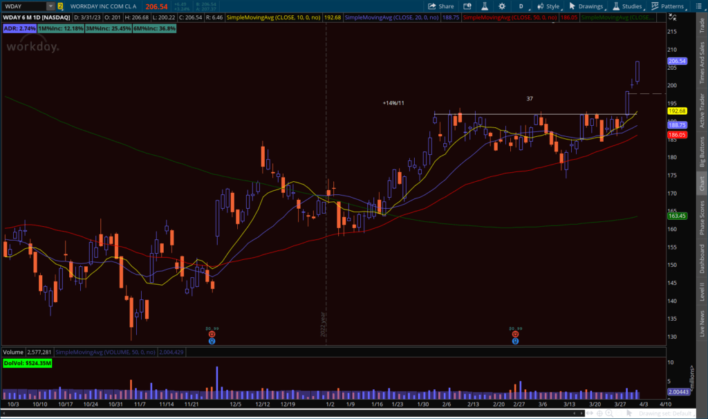
Task: Open the Phase Scores side tab
Action: [702, 218]
